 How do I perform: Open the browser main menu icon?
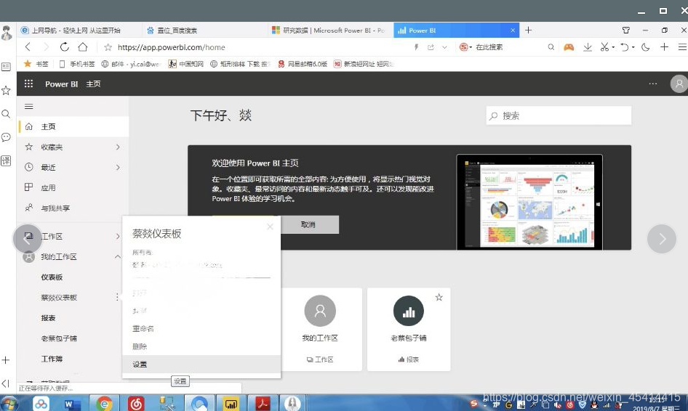(x=682, y=47)
